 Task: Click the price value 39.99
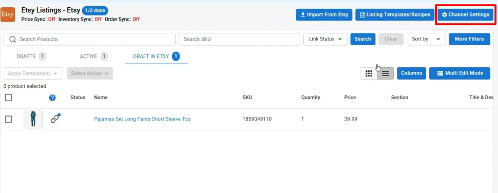pos(351,119)
